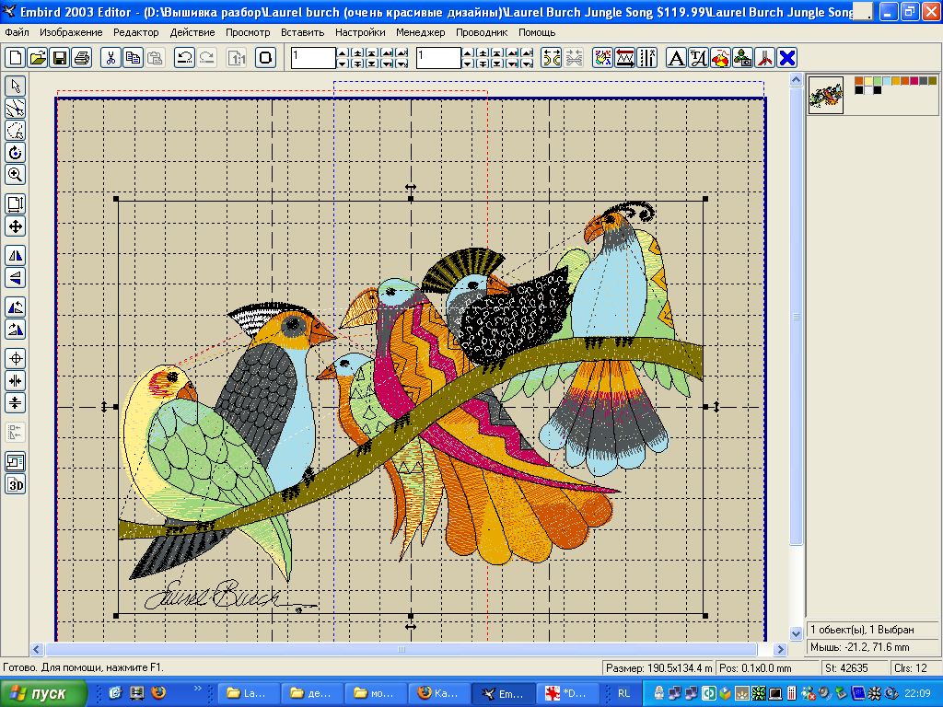Image resolution: width=943 pixels, height=707 pixels.
Task: Click in the first number input field
Action: click(x=313, y=58)
